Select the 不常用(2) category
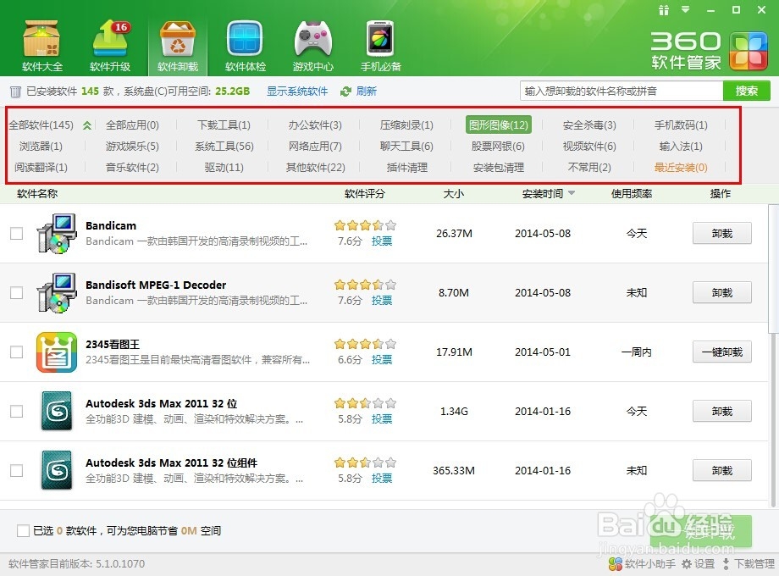The image size is (779, 576). tap(589, 168)
